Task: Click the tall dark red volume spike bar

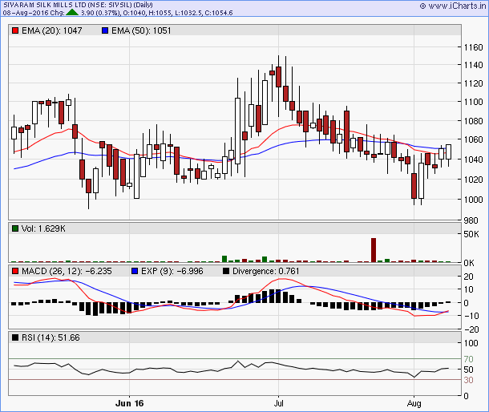Action: (x=374, y=250)
